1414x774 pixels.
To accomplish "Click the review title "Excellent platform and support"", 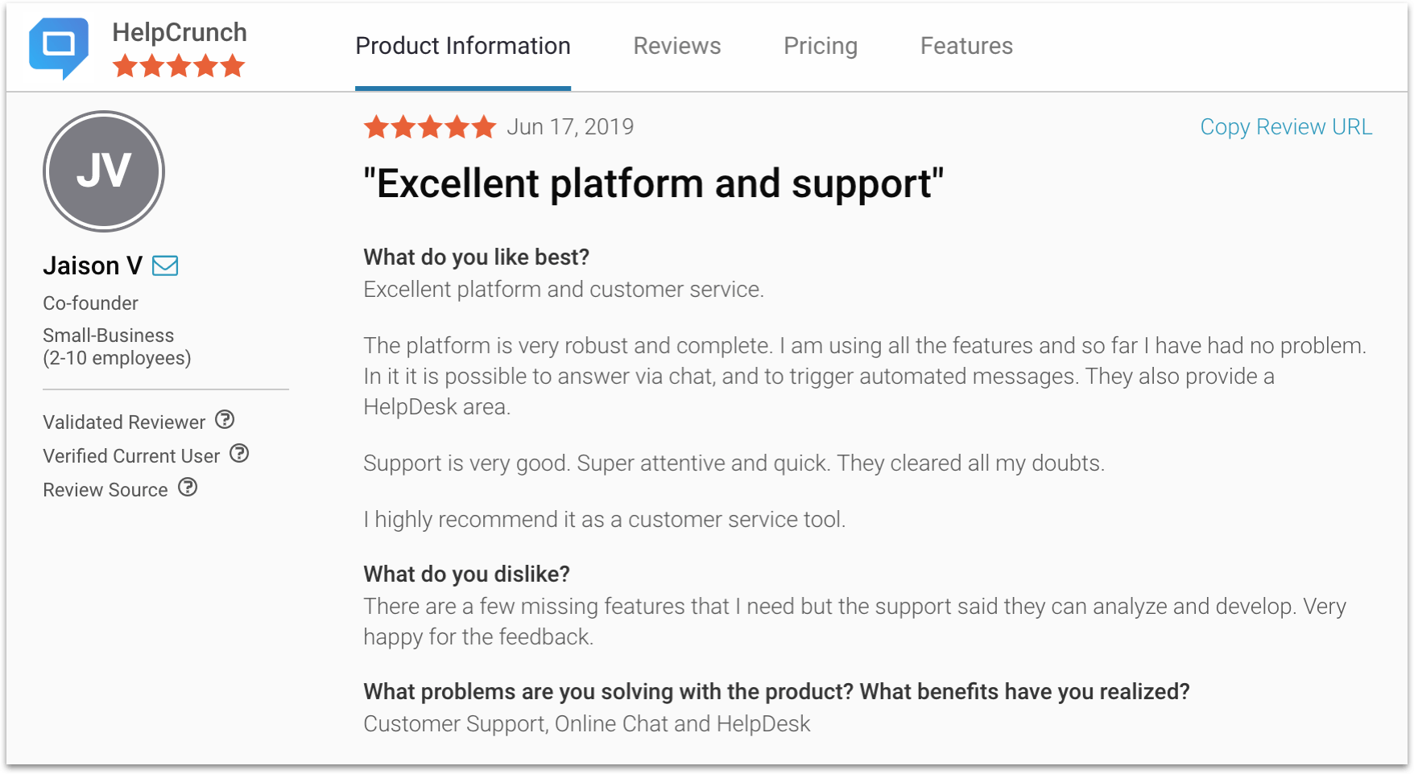I will click(653, 183).
